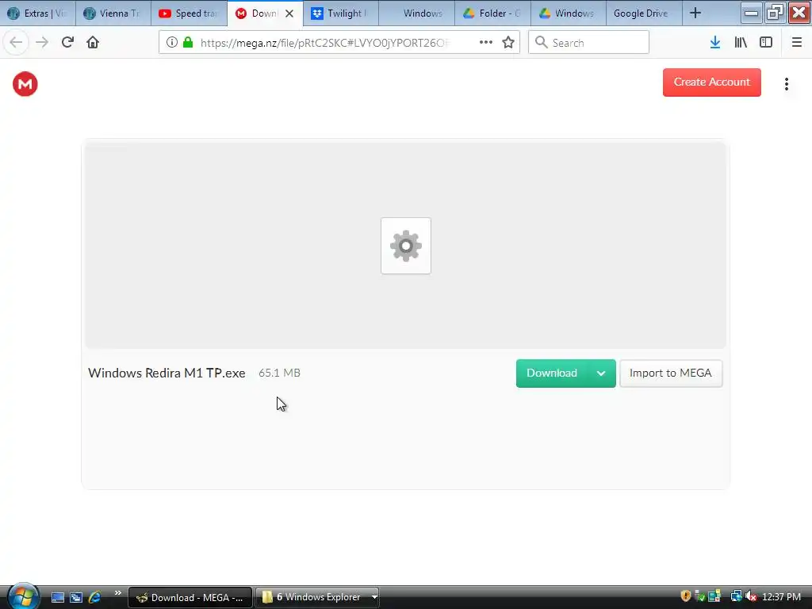Close the MEGA Download tab
The image size is (812, 609).
point(289,13)
